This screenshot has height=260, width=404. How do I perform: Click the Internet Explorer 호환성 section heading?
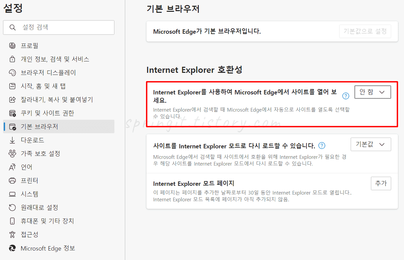pyautogui.click(x=194, y=70)
